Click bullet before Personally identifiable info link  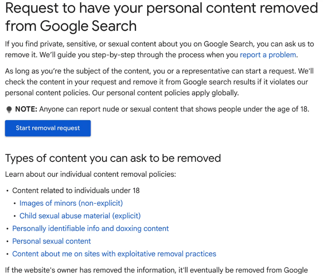7,229
